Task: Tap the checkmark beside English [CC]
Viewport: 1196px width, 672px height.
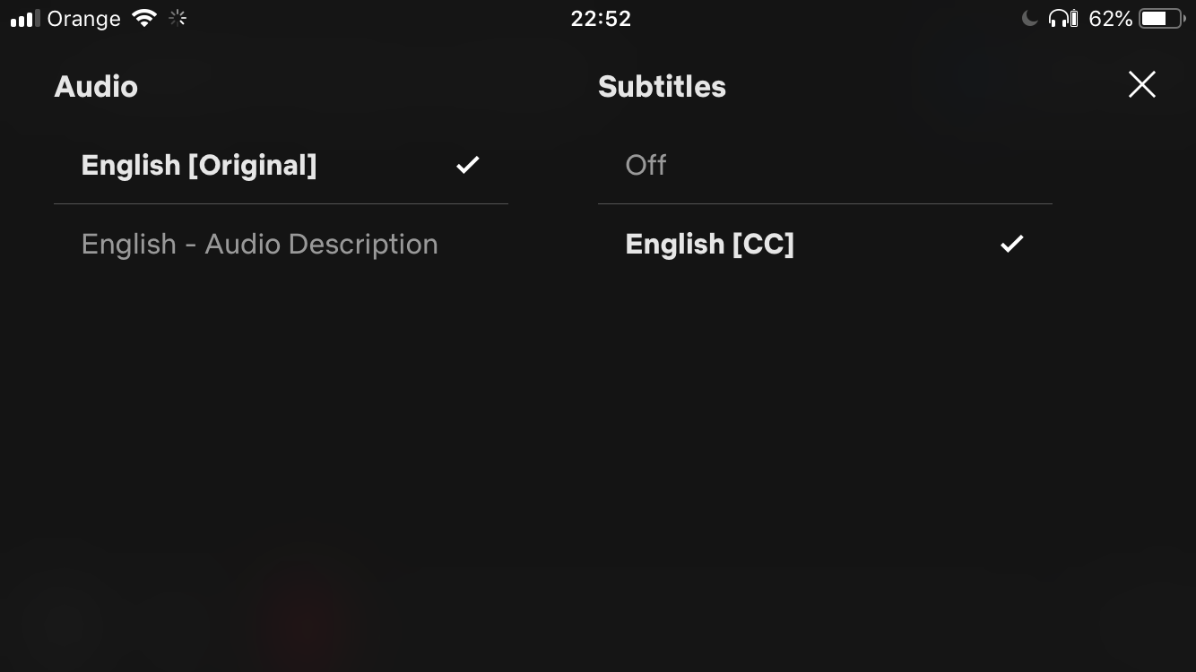Action: tap(1011, 244)
